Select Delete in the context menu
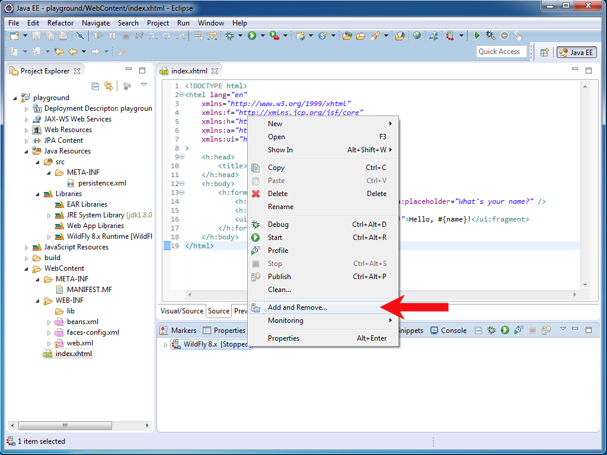Image resolution: width=607 pixels, height=455 pixels. tap(324, 194)
